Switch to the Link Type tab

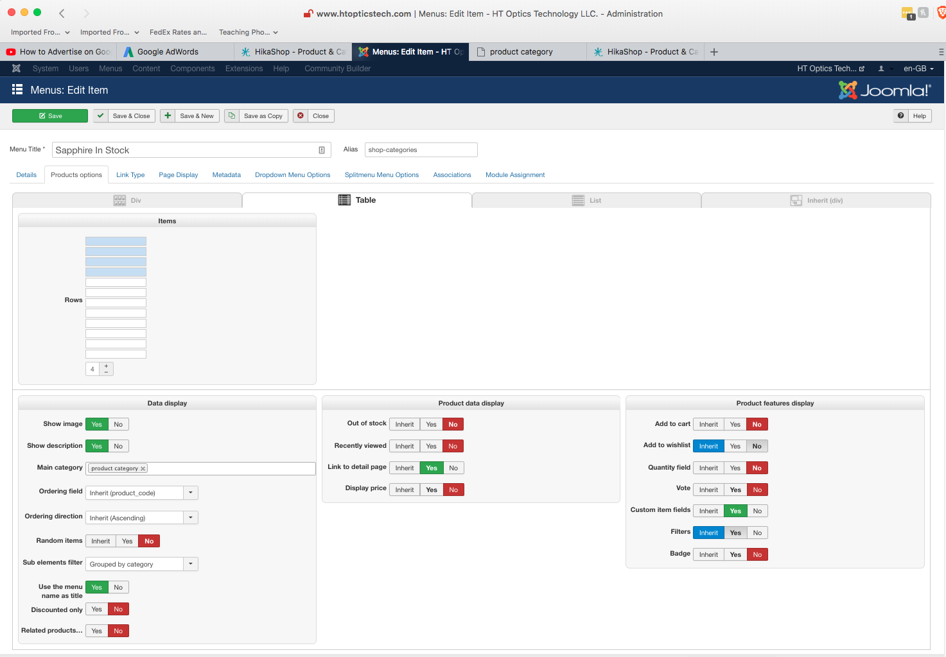coord(130,175)
